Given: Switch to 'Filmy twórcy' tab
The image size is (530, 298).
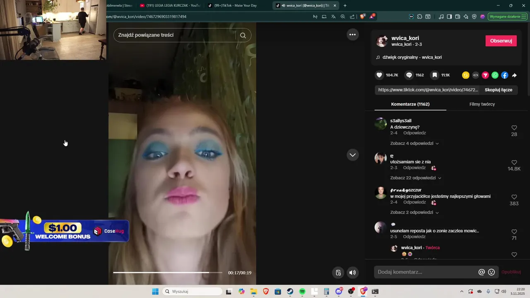Looking at the screenshot, I should pyautogui.click(x=482, y=104).
